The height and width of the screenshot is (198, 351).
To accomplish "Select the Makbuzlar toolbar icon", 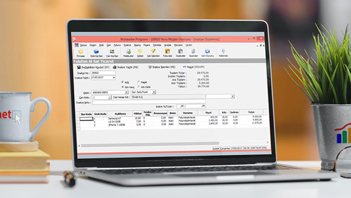I will point(128,52).
